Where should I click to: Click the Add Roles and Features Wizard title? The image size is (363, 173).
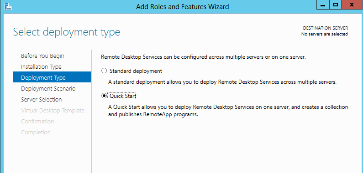pyautogui.click(x=183, y=7)
